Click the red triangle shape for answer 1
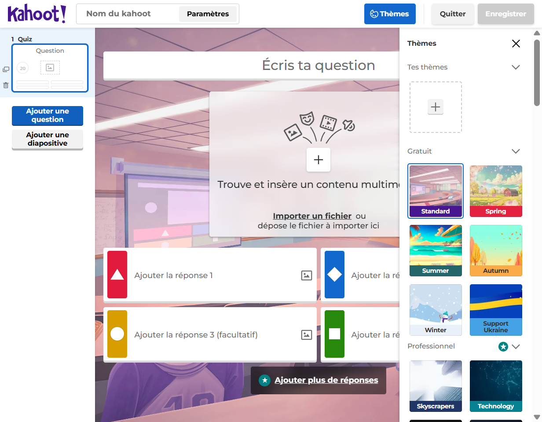Viewport: 542px width, 422px height. 117,275
